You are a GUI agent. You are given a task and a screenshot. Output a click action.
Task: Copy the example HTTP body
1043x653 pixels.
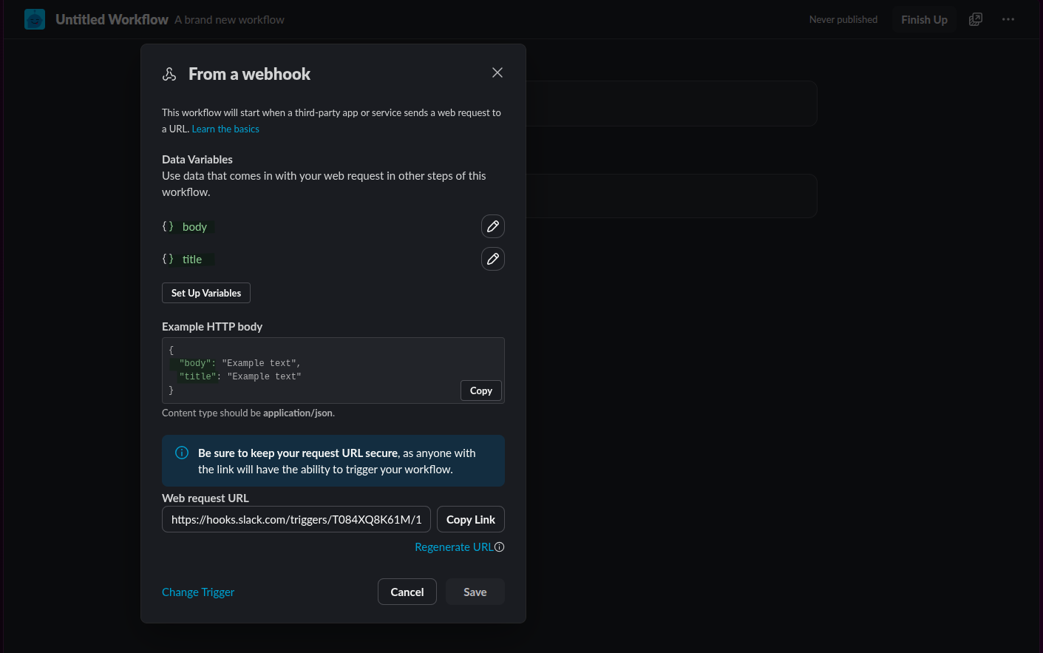pyautogui.click(x=481, y=390)
